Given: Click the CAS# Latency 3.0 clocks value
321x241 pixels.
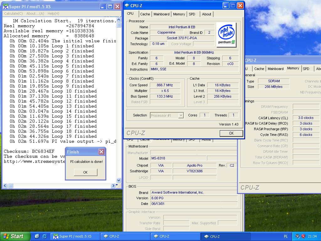Looking at the screenshot, I should [x=306, y=118].
